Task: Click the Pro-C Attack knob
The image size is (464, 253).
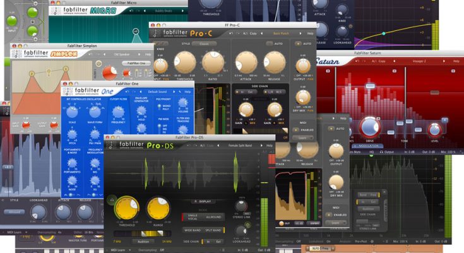Action: (247, 63)
